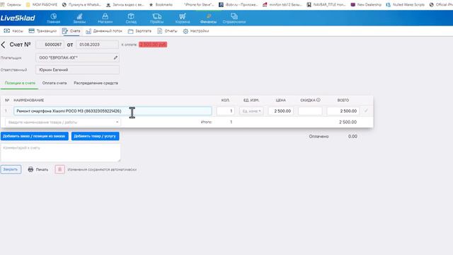Click the item name field Ремонт смартфона Xiaomi
Screen dimensions: 453x255
[x=113, y=111]
